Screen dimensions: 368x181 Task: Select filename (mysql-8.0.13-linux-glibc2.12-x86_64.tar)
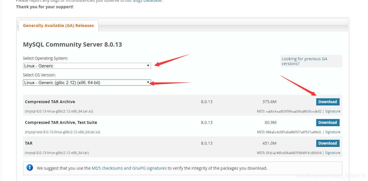[x=57, y=153]
